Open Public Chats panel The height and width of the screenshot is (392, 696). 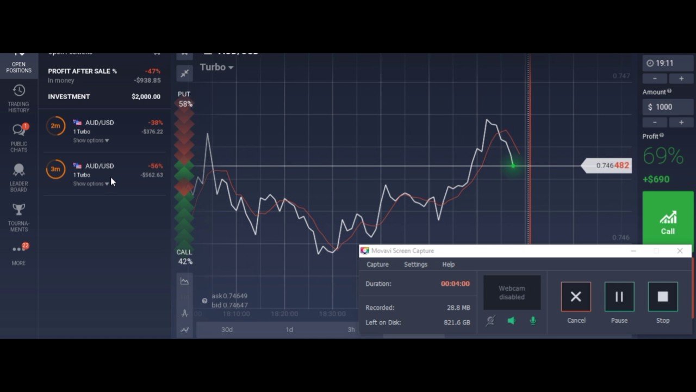point(18,138)
